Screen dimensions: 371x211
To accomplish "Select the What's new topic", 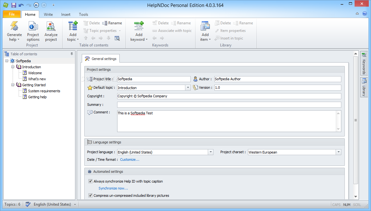I will pyautogui.click(x=37, y=79).
